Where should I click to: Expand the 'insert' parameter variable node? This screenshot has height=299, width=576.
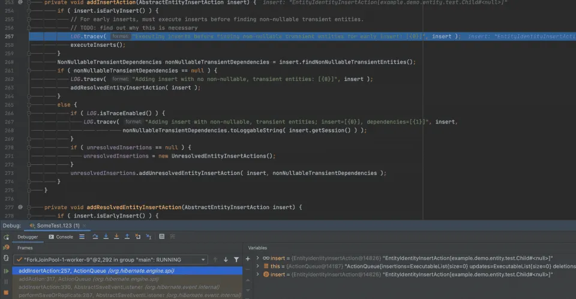click(x=258, y=274)
